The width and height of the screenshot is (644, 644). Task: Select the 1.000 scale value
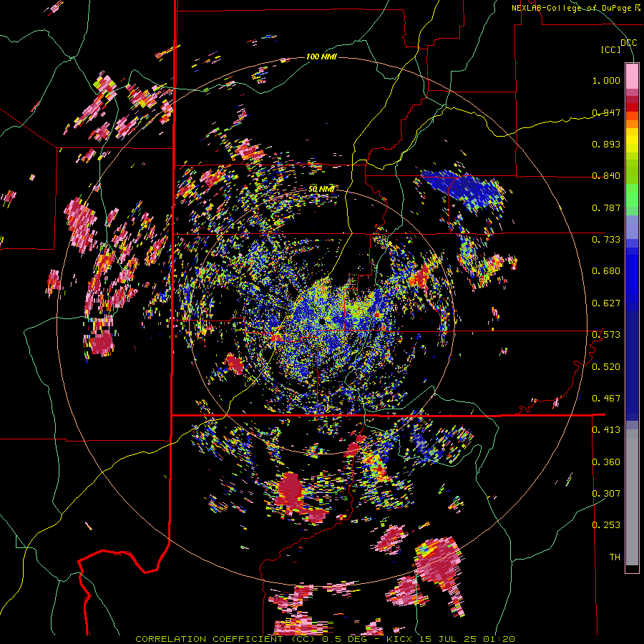pos(606,80)
